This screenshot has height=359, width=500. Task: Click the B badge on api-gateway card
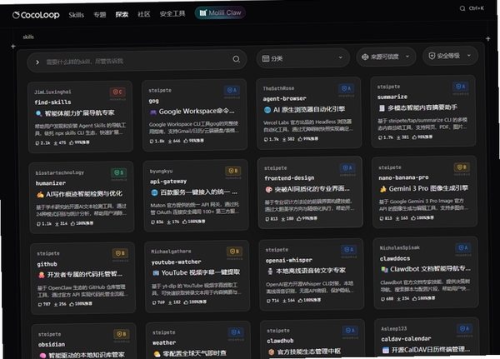pyautogui.click(x=233, y=171)
